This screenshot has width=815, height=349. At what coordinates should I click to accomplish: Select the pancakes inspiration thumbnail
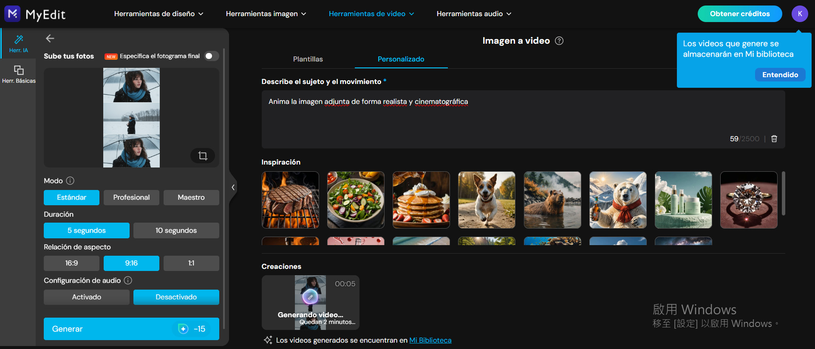point(421,200)
